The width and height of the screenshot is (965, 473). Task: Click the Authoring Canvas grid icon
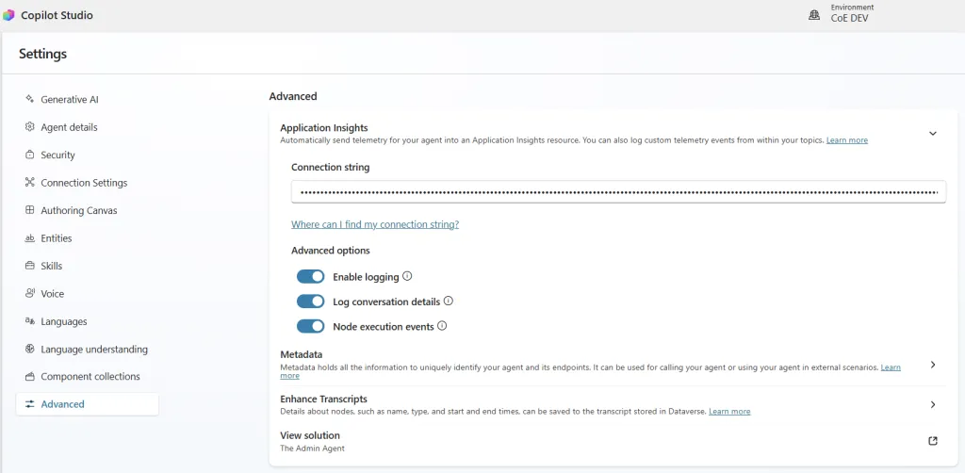(x=29, y=210)
